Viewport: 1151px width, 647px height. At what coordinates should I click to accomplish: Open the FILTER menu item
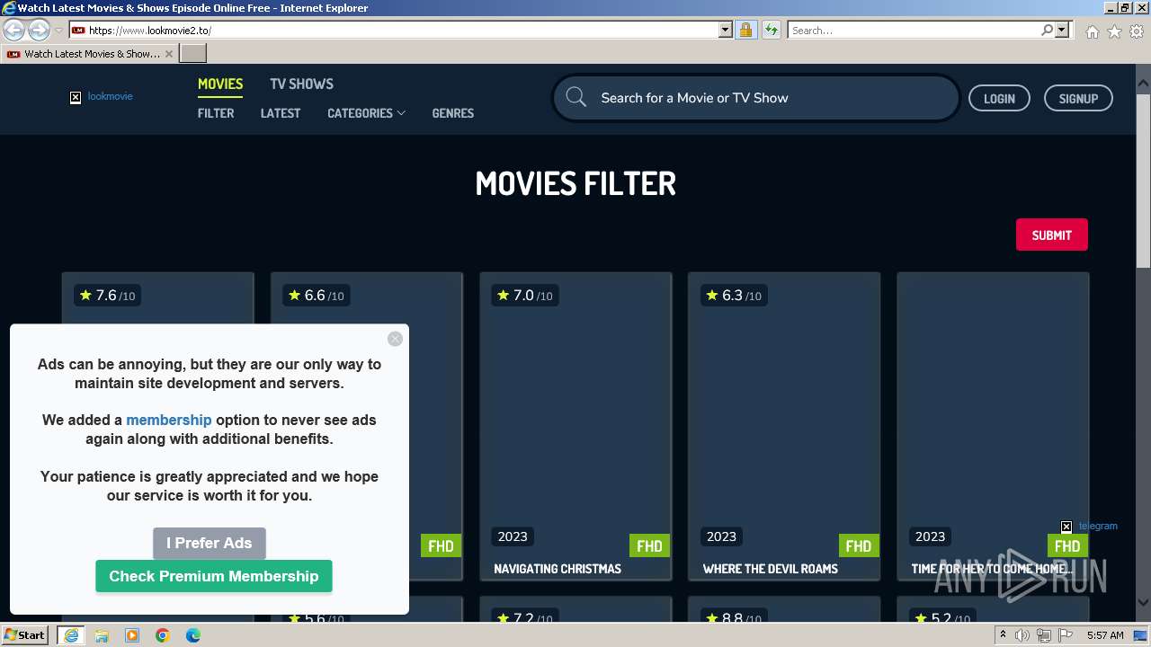[x=216, y=113]
